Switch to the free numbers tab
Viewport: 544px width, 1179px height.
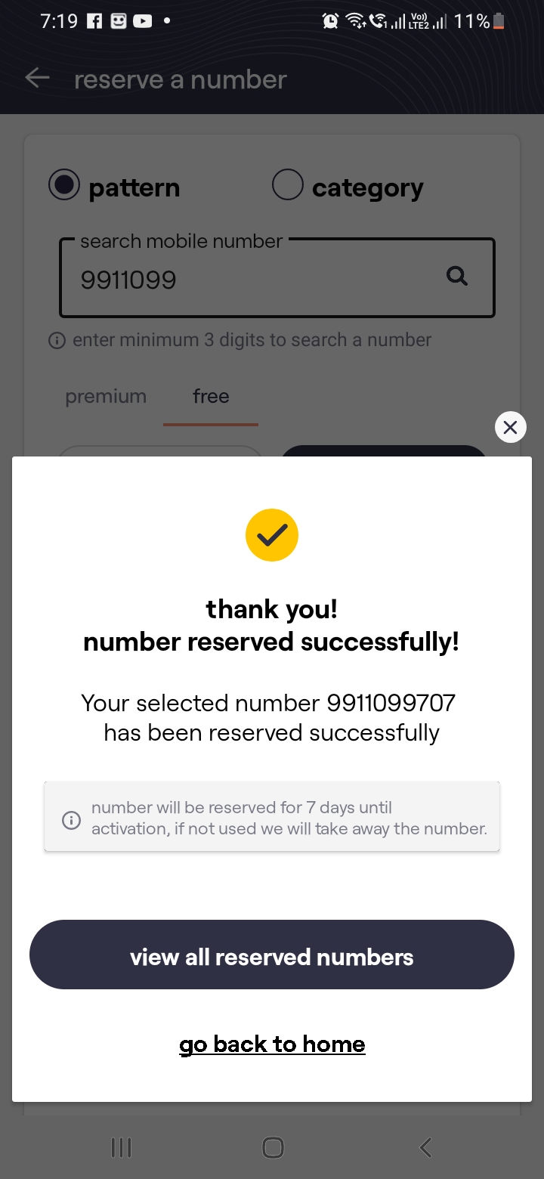click(x=210, y=396)
